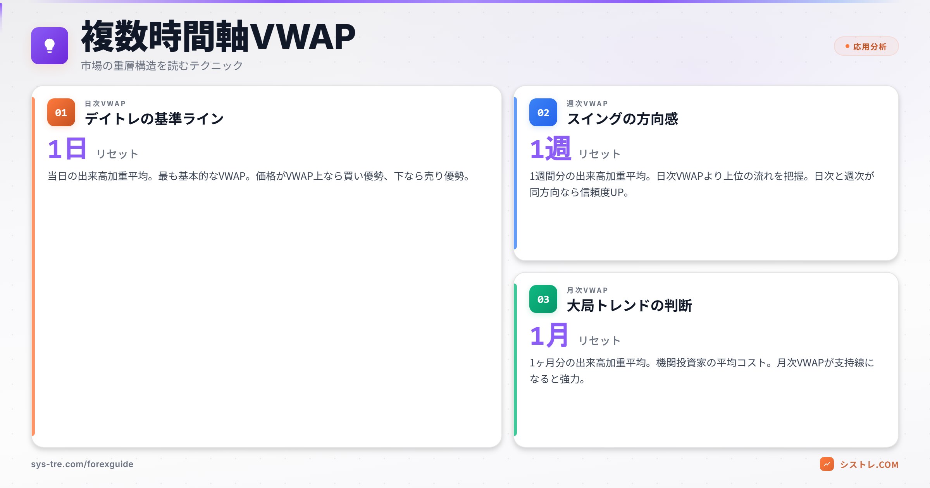Open the 月次VWAP section
930x488 pixels.
[x=587, y=290]
